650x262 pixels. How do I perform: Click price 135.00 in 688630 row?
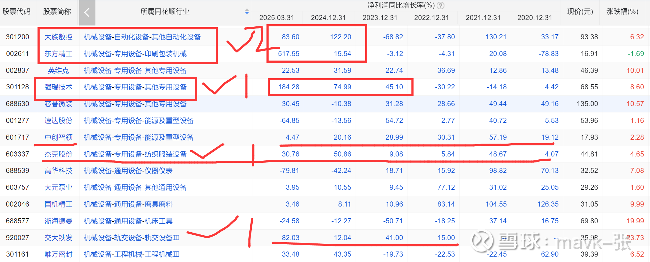[x=587, y=104]
